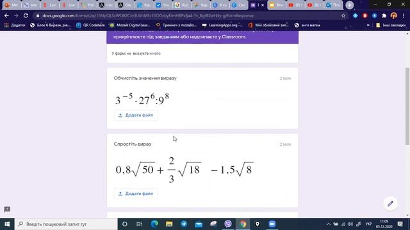Click the scrollbar down arrow
Screen dimensions: 410x230
[407, 215]
